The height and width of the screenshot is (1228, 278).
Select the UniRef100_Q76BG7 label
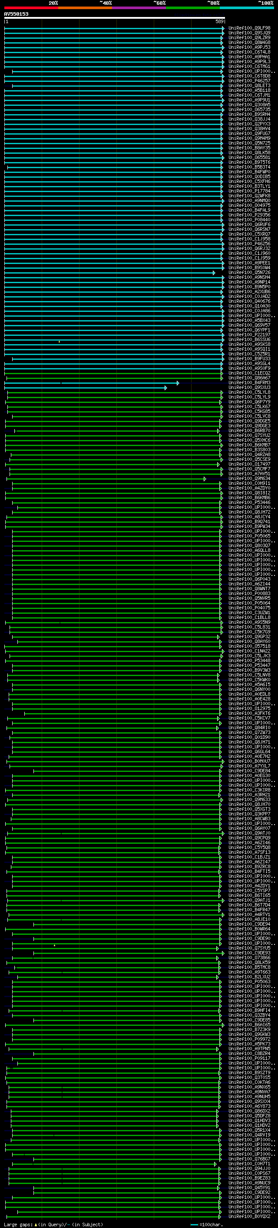[x=249, y=1159]
